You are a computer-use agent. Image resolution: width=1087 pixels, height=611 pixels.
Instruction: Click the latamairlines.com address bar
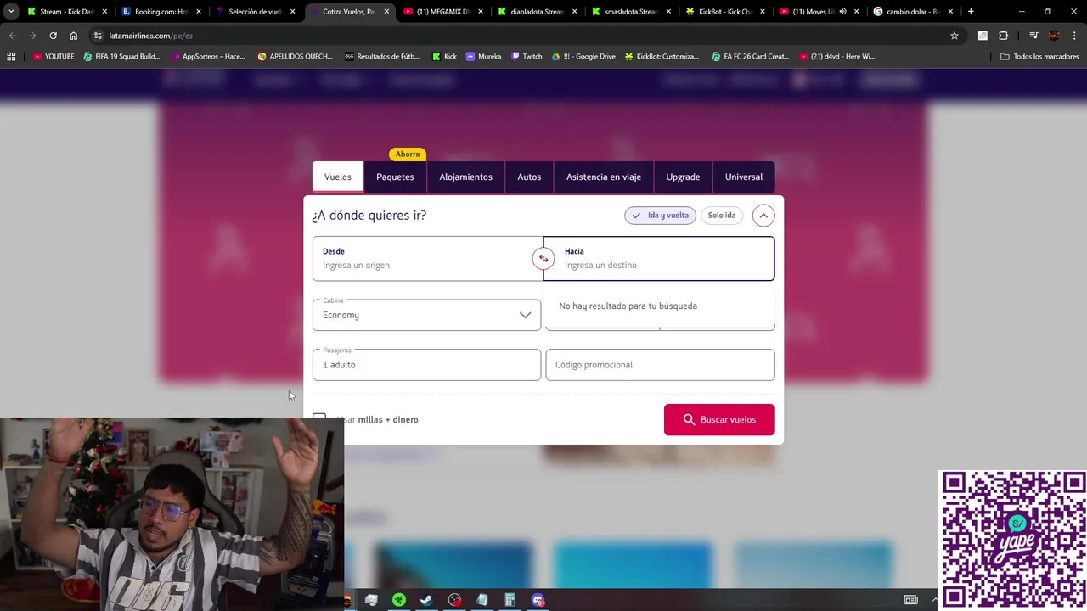tap(518, 36)
